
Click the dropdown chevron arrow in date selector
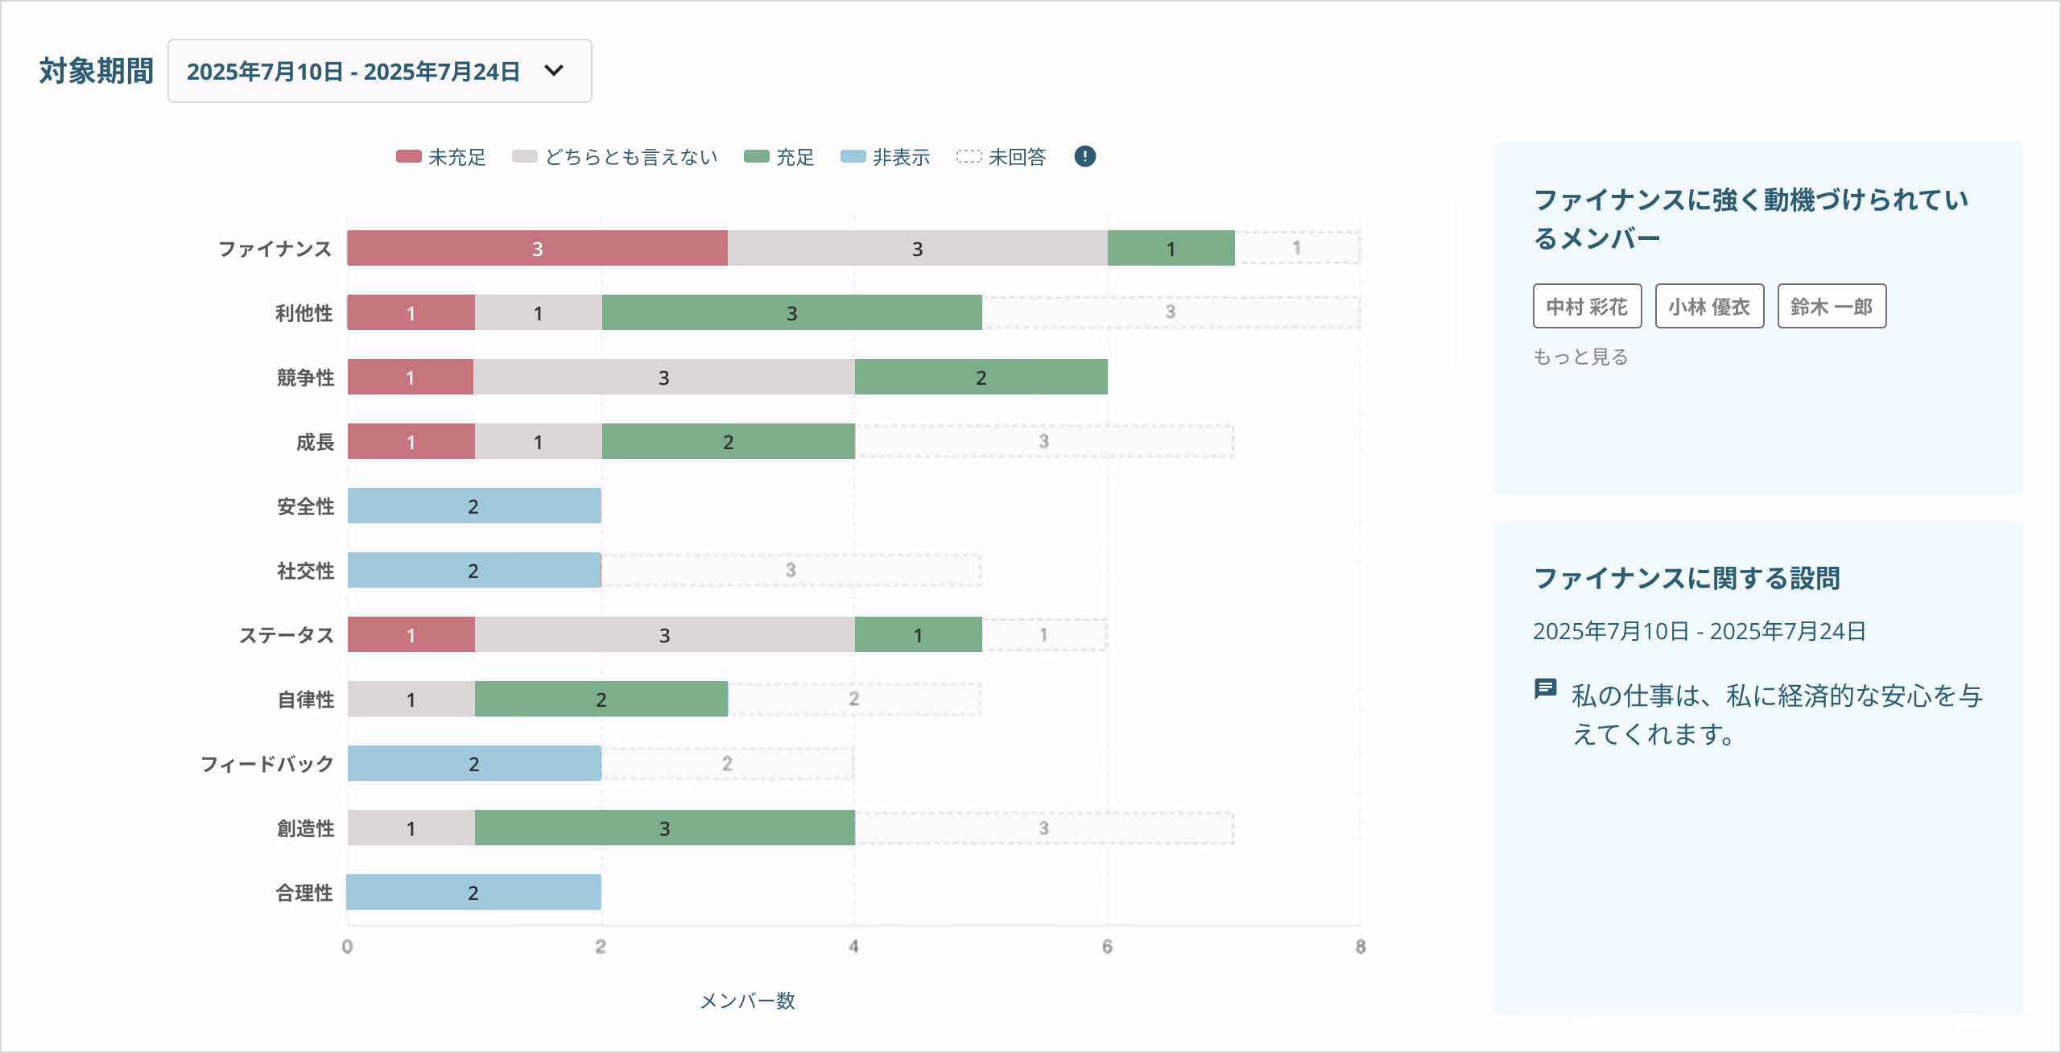[x=554, y=71]
